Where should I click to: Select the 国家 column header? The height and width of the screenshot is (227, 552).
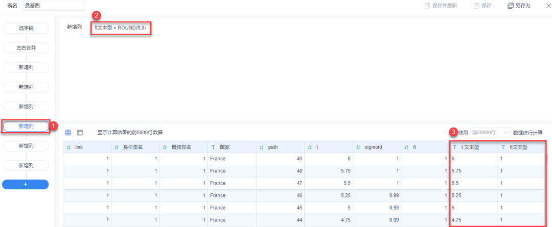tap(232, 147)
